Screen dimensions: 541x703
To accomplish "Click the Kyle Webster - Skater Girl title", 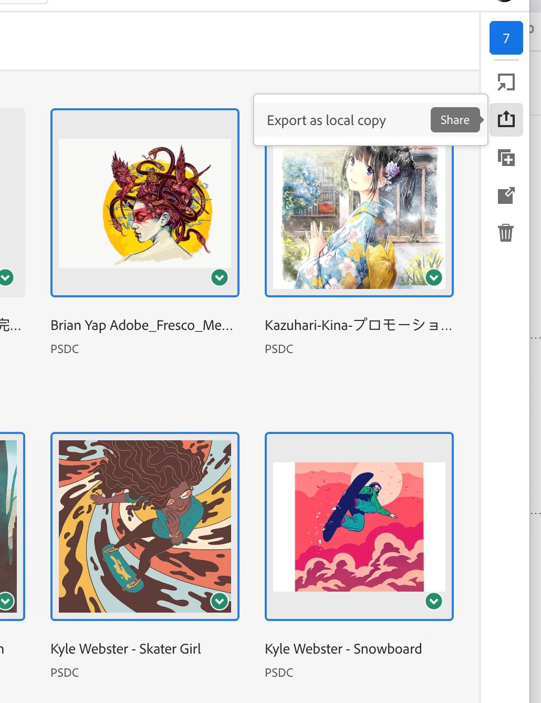I will click(x=126, y=649).
